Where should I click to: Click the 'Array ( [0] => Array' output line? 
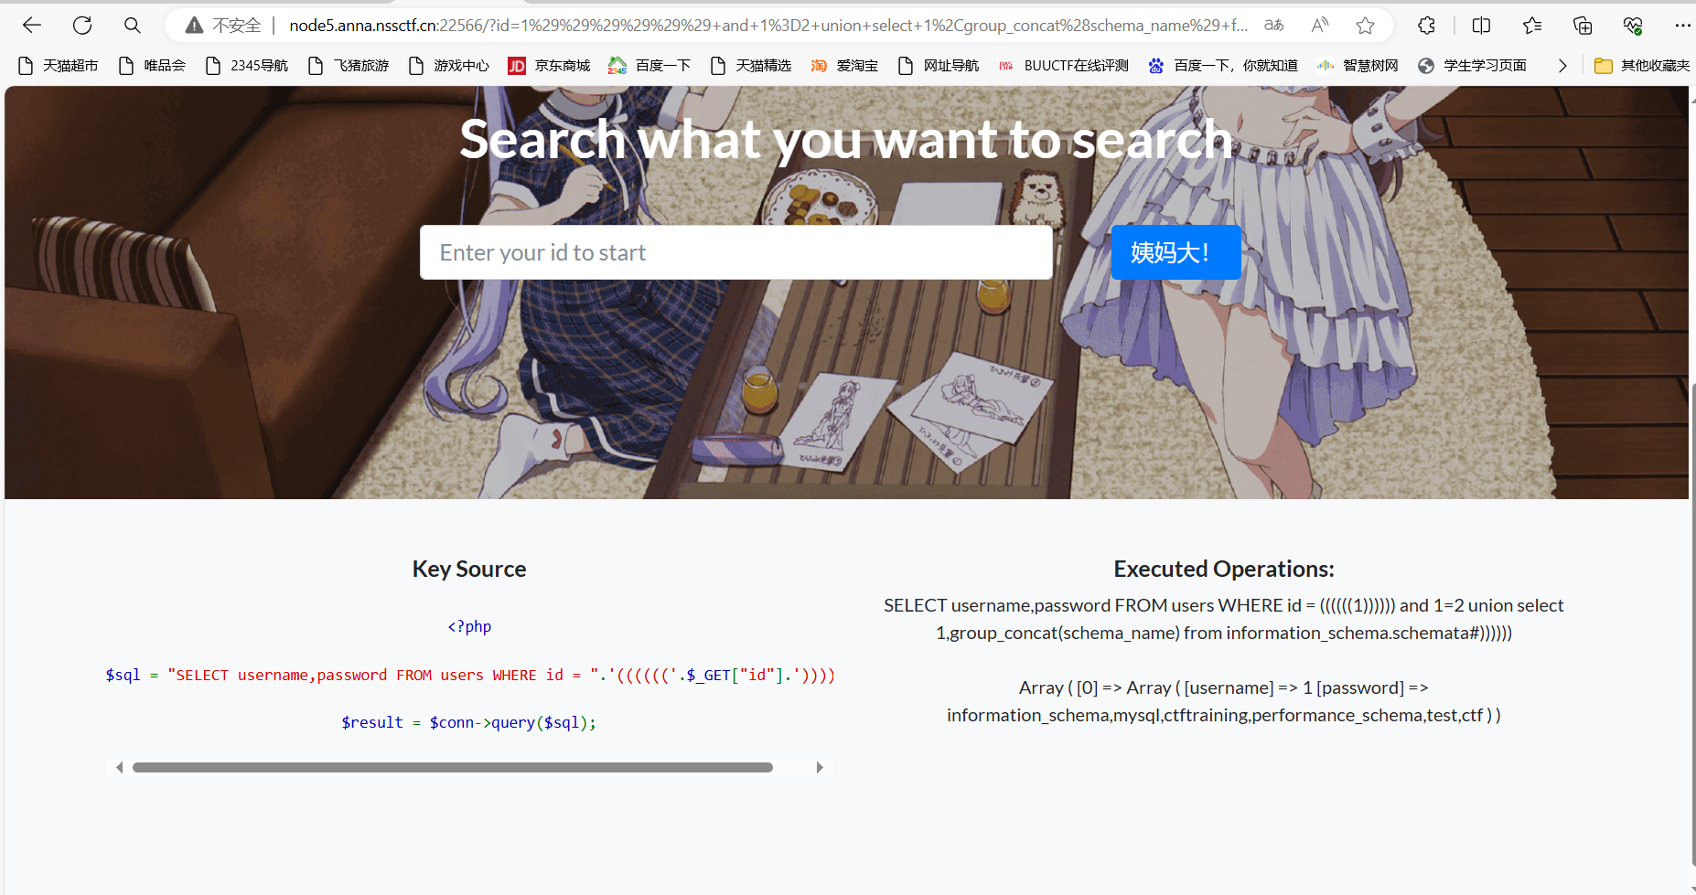[1224, 687]
